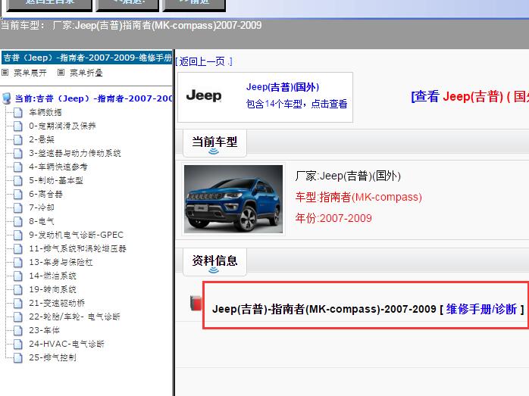The width and height of the screenshot is (529, 396).
Task: Expand the menu via 菜单展开 text
Action: coord(30,73)
